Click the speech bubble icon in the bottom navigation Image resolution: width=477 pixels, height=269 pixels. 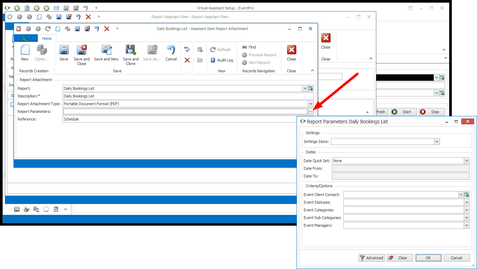[46, 209]
